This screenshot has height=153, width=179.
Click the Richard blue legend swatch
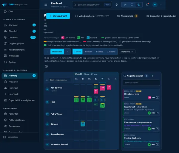pyautogui.click(x=88, y=38)
